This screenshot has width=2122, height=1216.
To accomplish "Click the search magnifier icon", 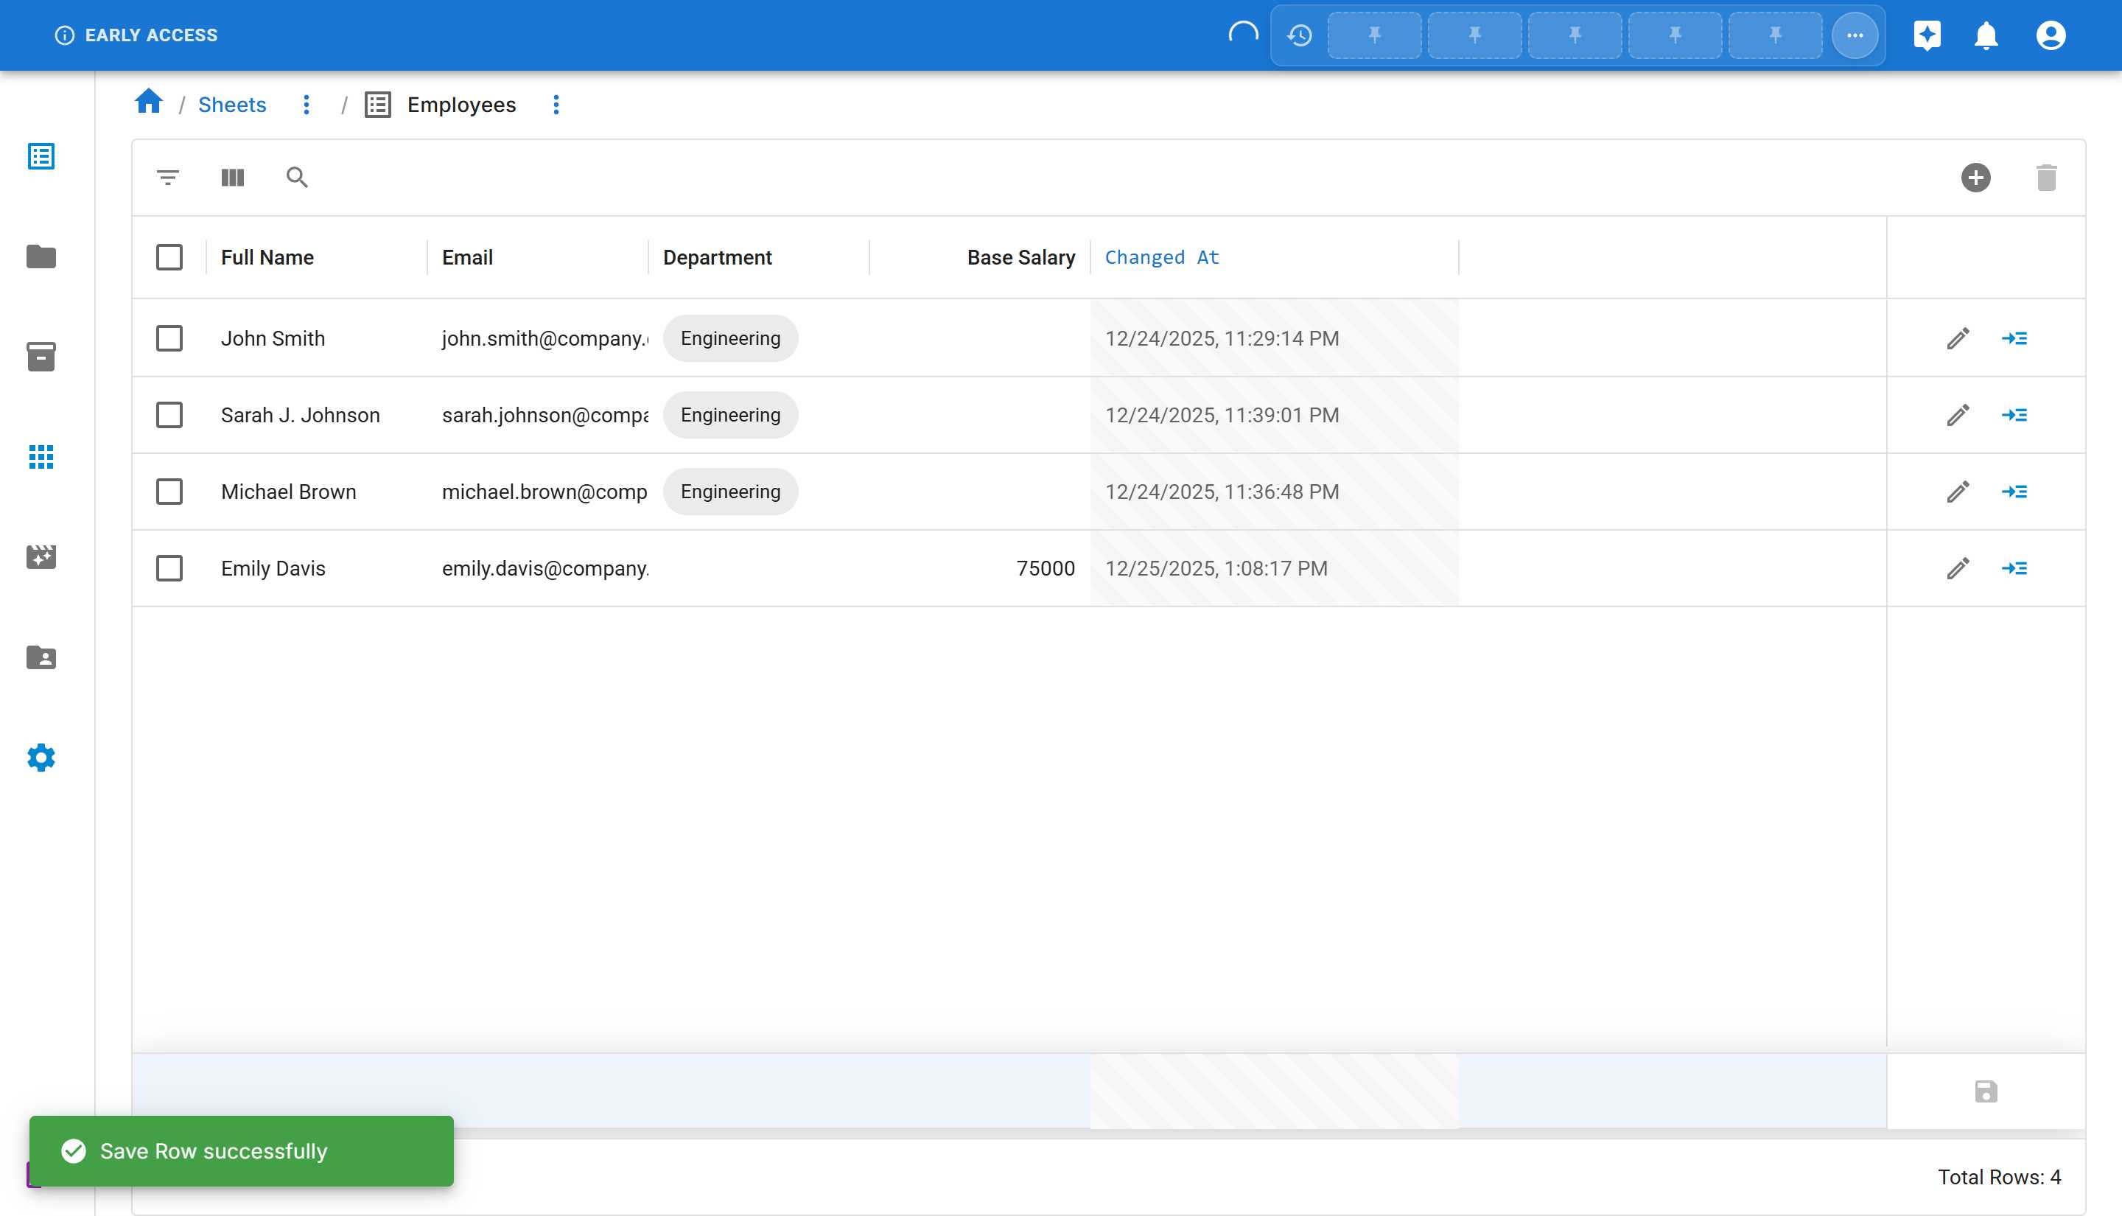I will tap(296, 177).
